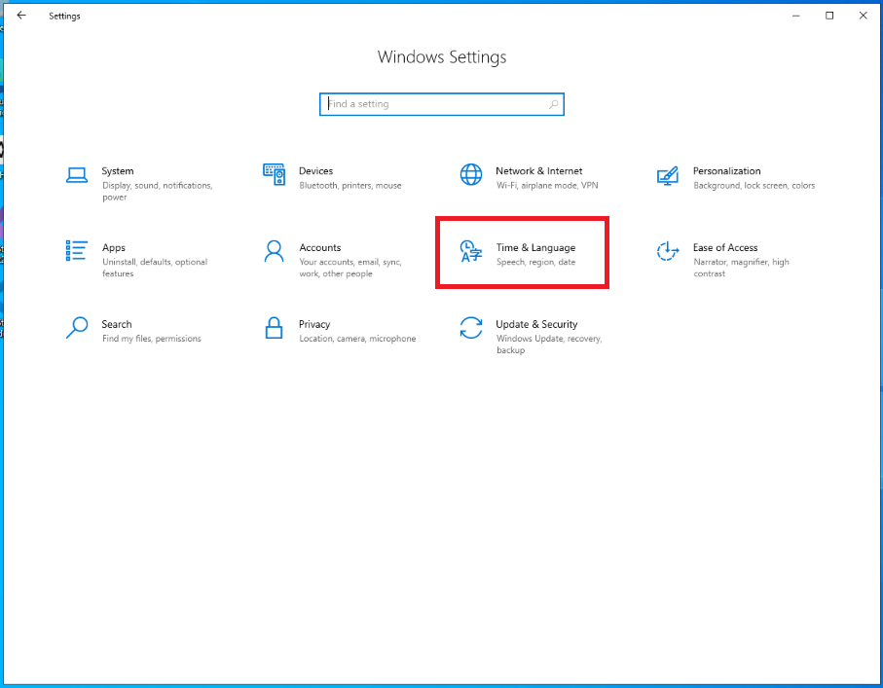
Task: Select the System category title
Action: point(118,171)
